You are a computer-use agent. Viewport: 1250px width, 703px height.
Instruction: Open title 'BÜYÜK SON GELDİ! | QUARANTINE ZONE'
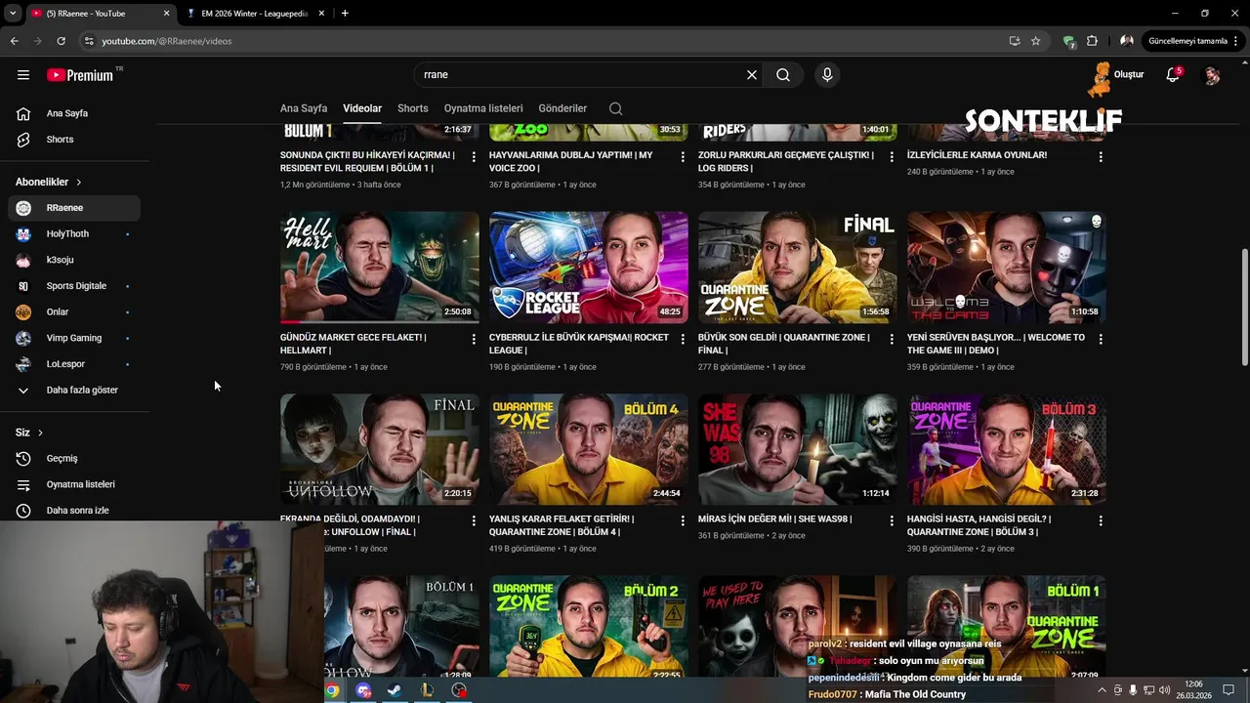point(783,344)
